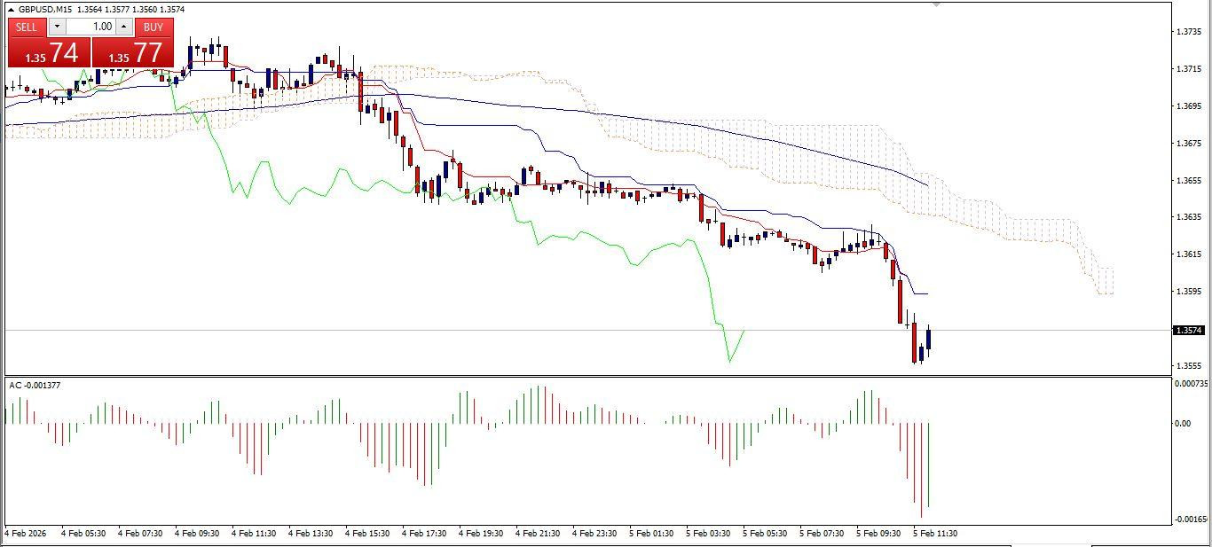Click the 0.00 indicator scale label
Image resolution: width=1212 pixels, height=547 pixels.
(1183, 423)
